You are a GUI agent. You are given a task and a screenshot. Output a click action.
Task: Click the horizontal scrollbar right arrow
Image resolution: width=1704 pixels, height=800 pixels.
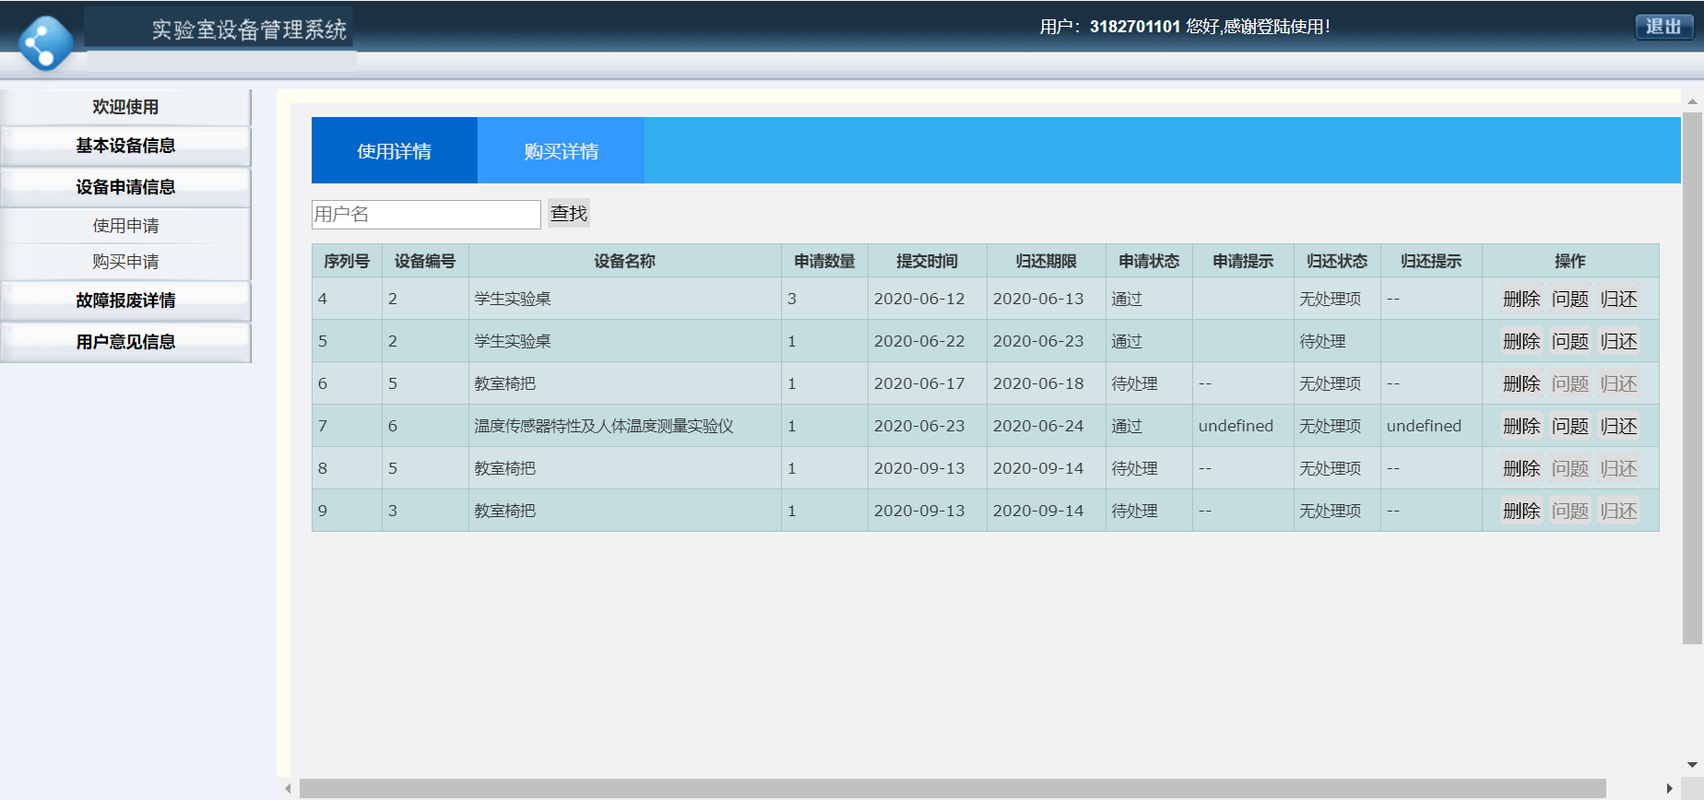(1670, 788)
